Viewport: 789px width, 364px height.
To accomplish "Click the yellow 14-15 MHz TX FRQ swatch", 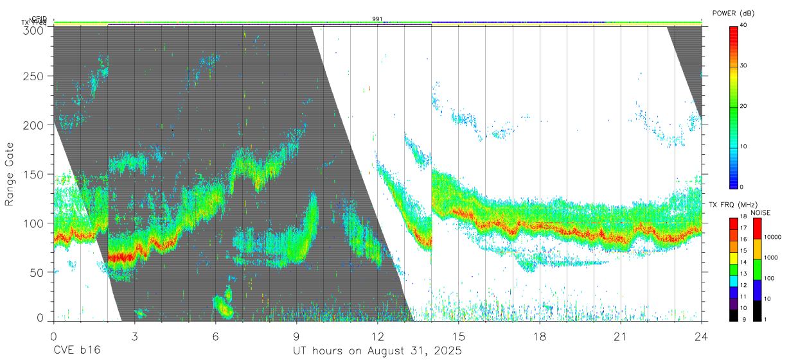I will click(x=733, y=257).
